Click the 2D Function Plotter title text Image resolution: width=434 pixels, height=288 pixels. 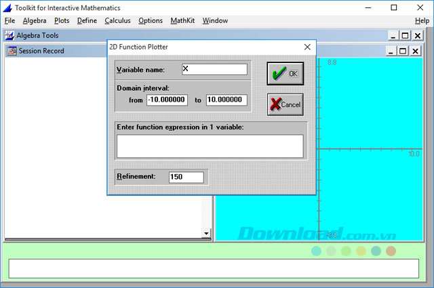tap(138, 47)
